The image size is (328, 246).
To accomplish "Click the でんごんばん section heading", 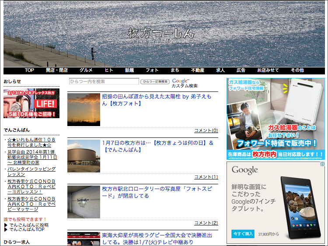I will 17,130.
